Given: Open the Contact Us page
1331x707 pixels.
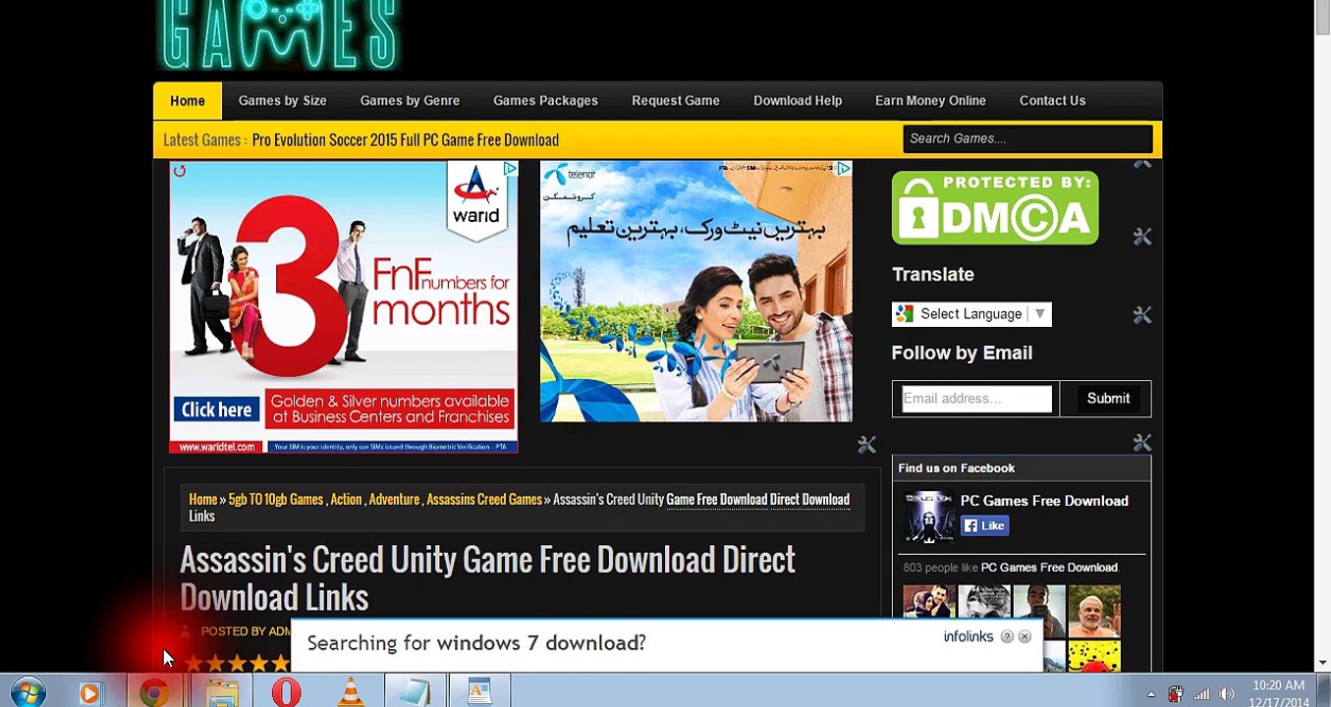Looking at the screenshot, I should [1052, 100].
